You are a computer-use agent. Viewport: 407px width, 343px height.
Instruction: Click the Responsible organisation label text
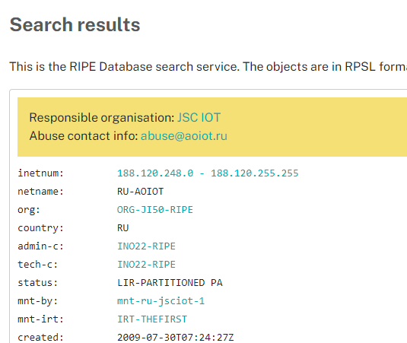(x=102, y=118)
